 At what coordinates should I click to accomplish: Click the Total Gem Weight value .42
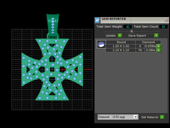coord(127,27)
